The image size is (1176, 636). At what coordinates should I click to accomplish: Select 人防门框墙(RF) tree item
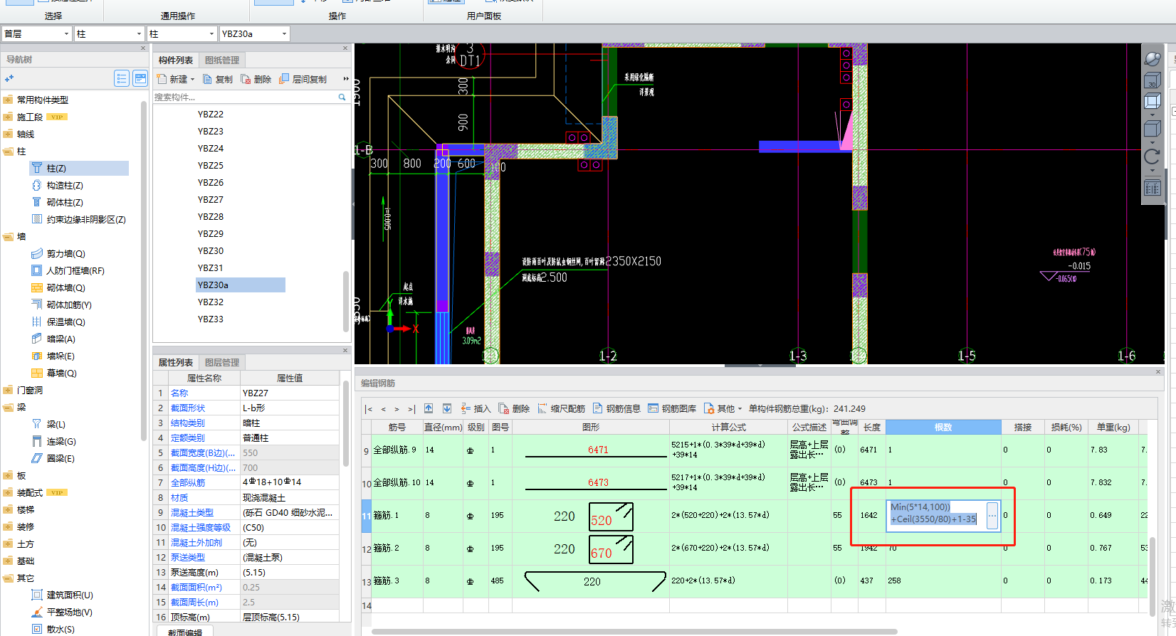pos(75,271)
